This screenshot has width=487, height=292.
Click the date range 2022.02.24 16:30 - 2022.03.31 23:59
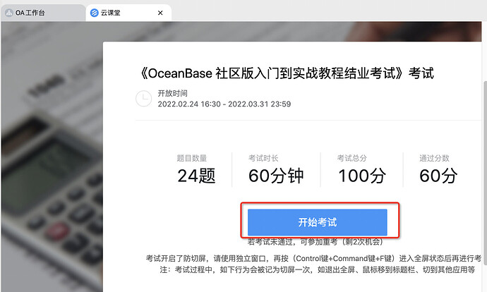[224, 104]
